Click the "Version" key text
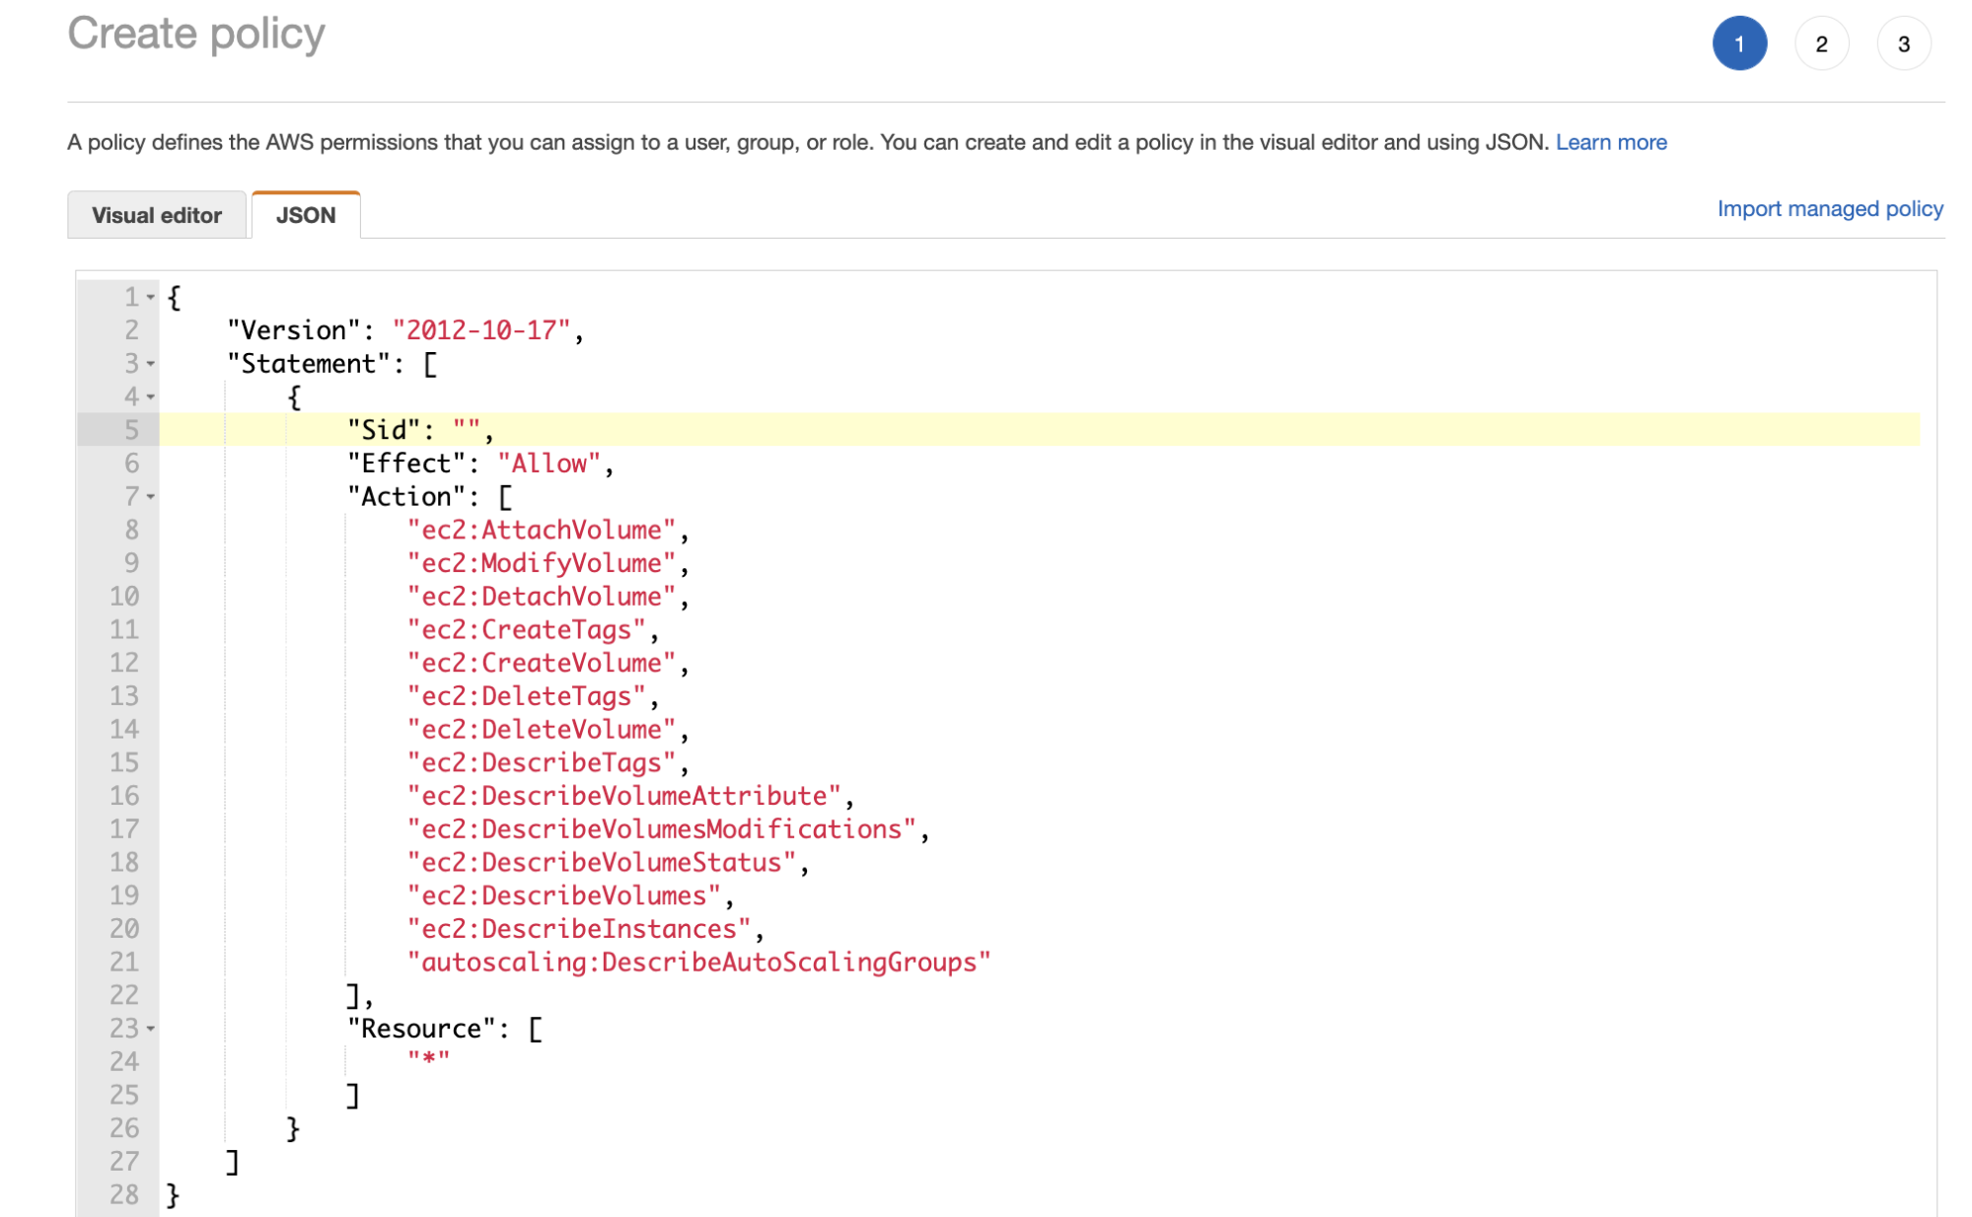 pyautogui.click(x=294, y=330)
